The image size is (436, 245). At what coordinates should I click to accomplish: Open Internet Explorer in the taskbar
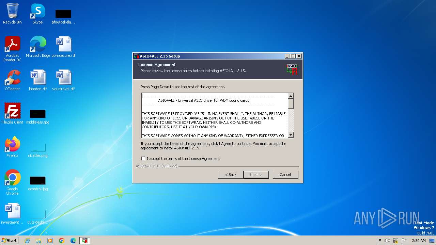coord(27,241)
